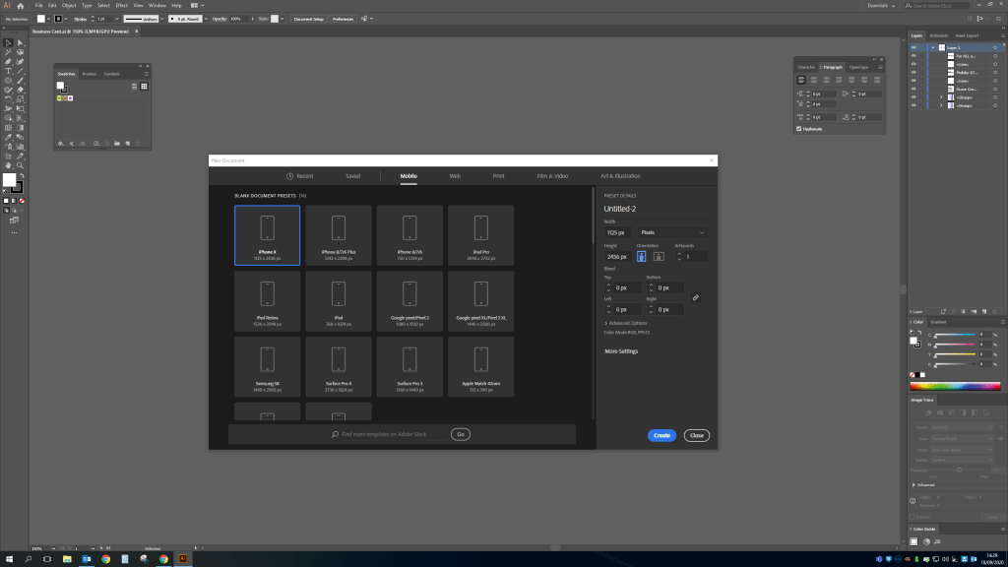
Task: Open the Effect menu
Action: (121, 6)
